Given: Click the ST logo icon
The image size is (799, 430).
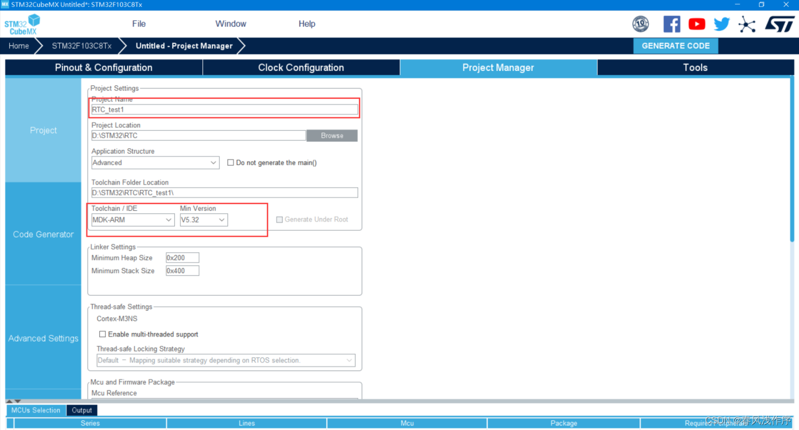Looking at the screenshot, I should pyautogui.click(x=780, y=24).
